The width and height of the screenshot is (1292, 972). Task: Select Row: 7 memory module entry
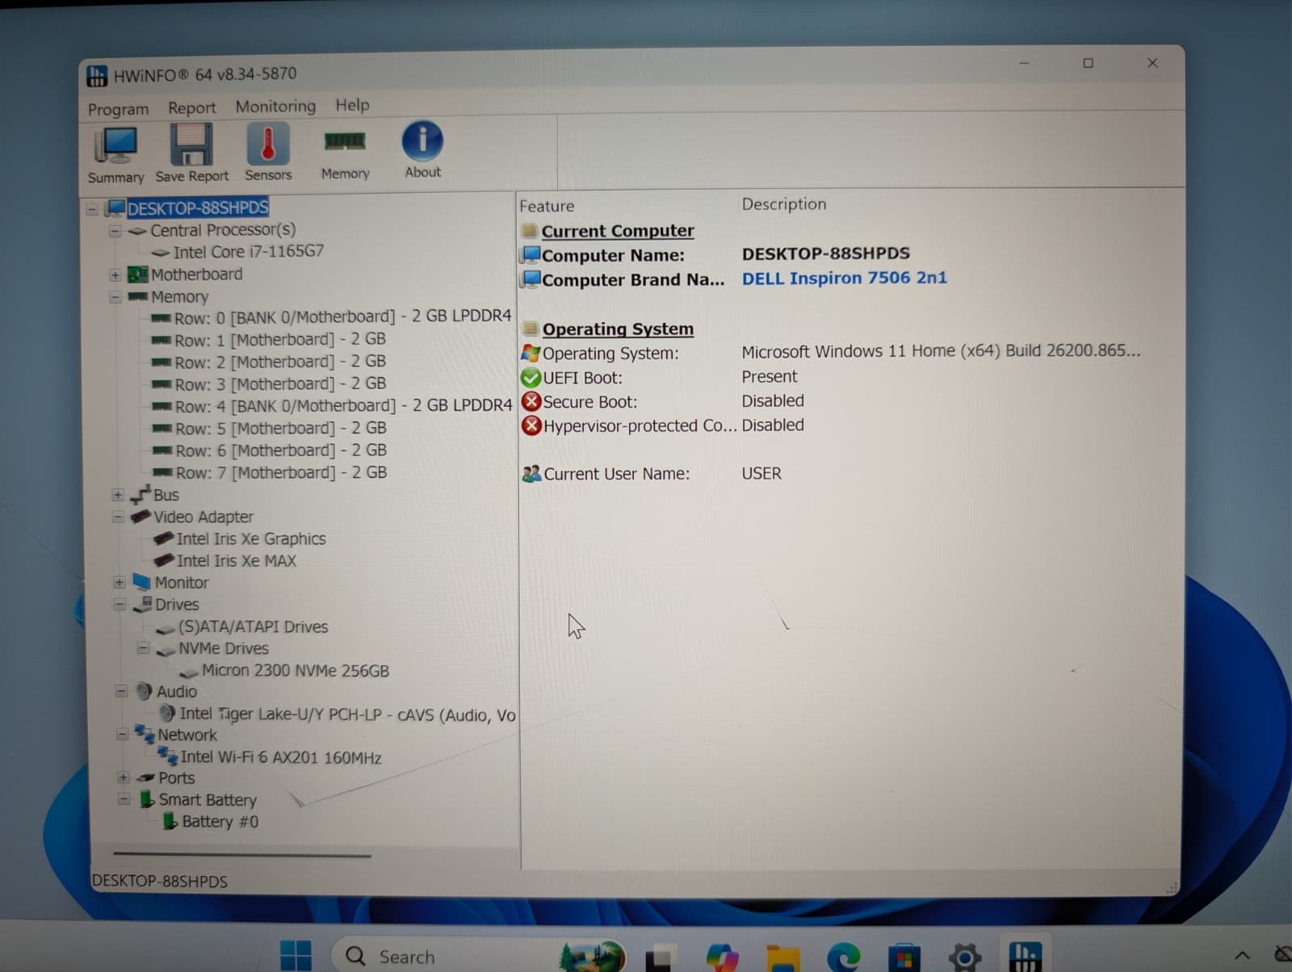280,472
